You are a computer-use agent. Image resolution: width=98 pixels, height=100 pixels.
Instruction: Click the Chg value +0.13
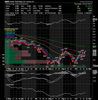click(x=90, y=8)
